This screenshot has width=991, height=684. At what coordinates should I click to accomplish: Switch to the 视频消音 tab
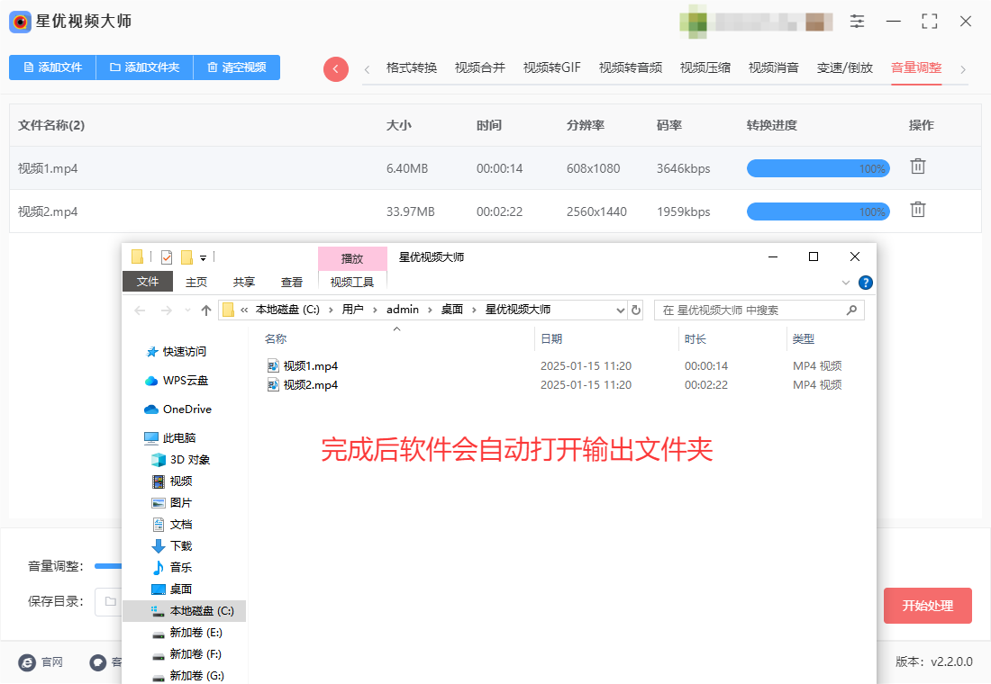click(774, 67)
